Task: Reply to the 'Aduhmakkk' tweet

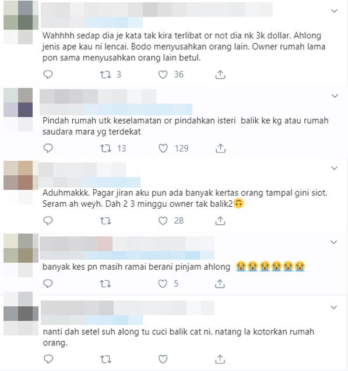Action: coord(48,221)
